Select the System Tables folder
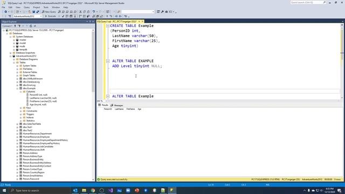This screenshot has width=345, height=194. click(30, 66)
